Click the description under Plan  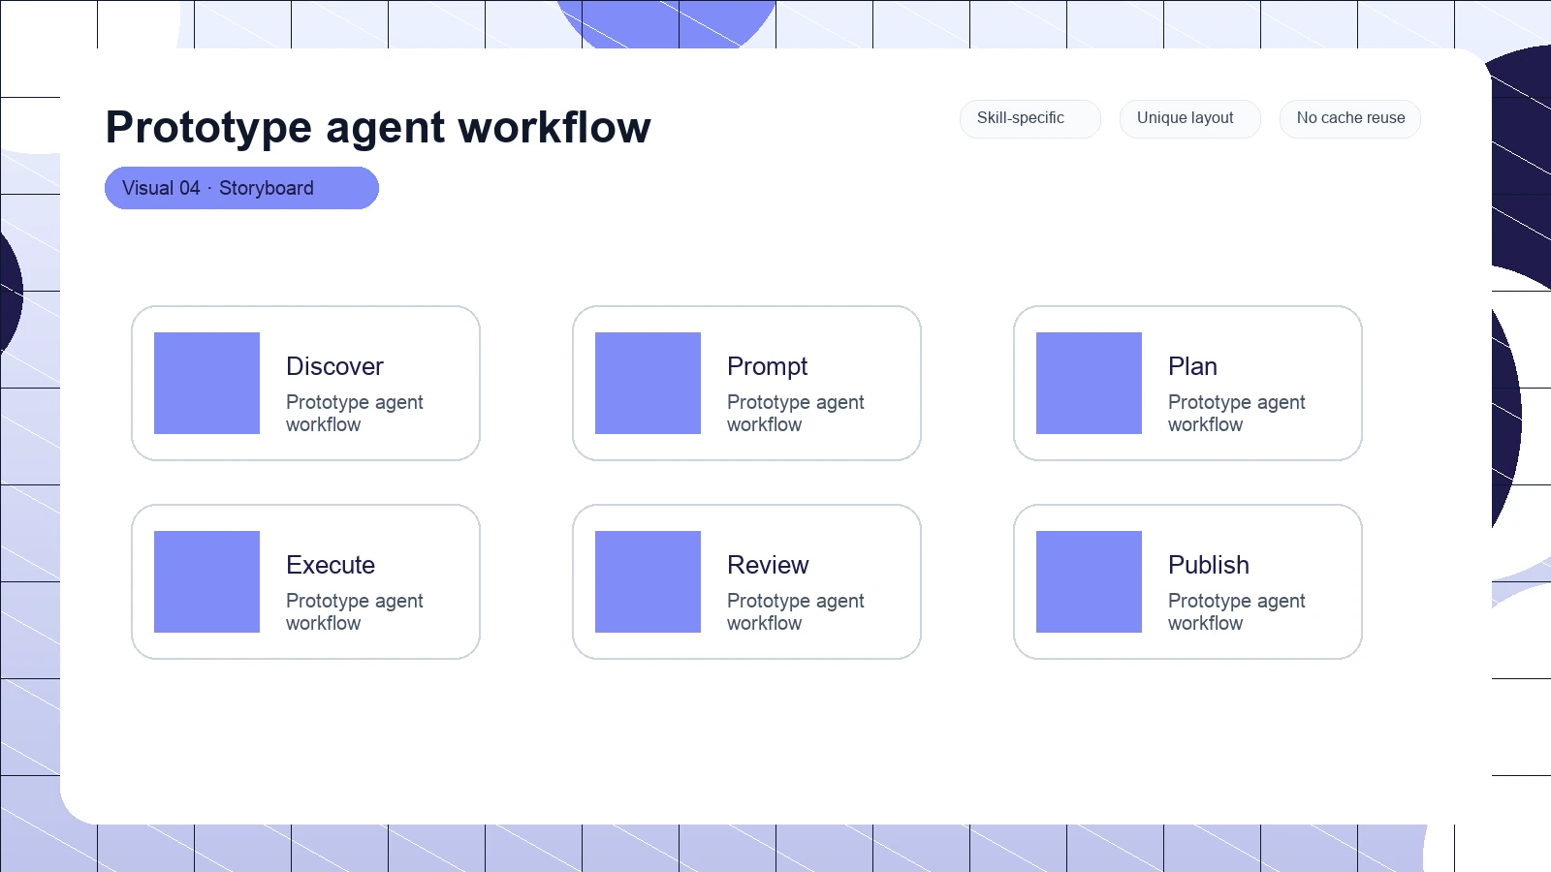pos(1237,413)
